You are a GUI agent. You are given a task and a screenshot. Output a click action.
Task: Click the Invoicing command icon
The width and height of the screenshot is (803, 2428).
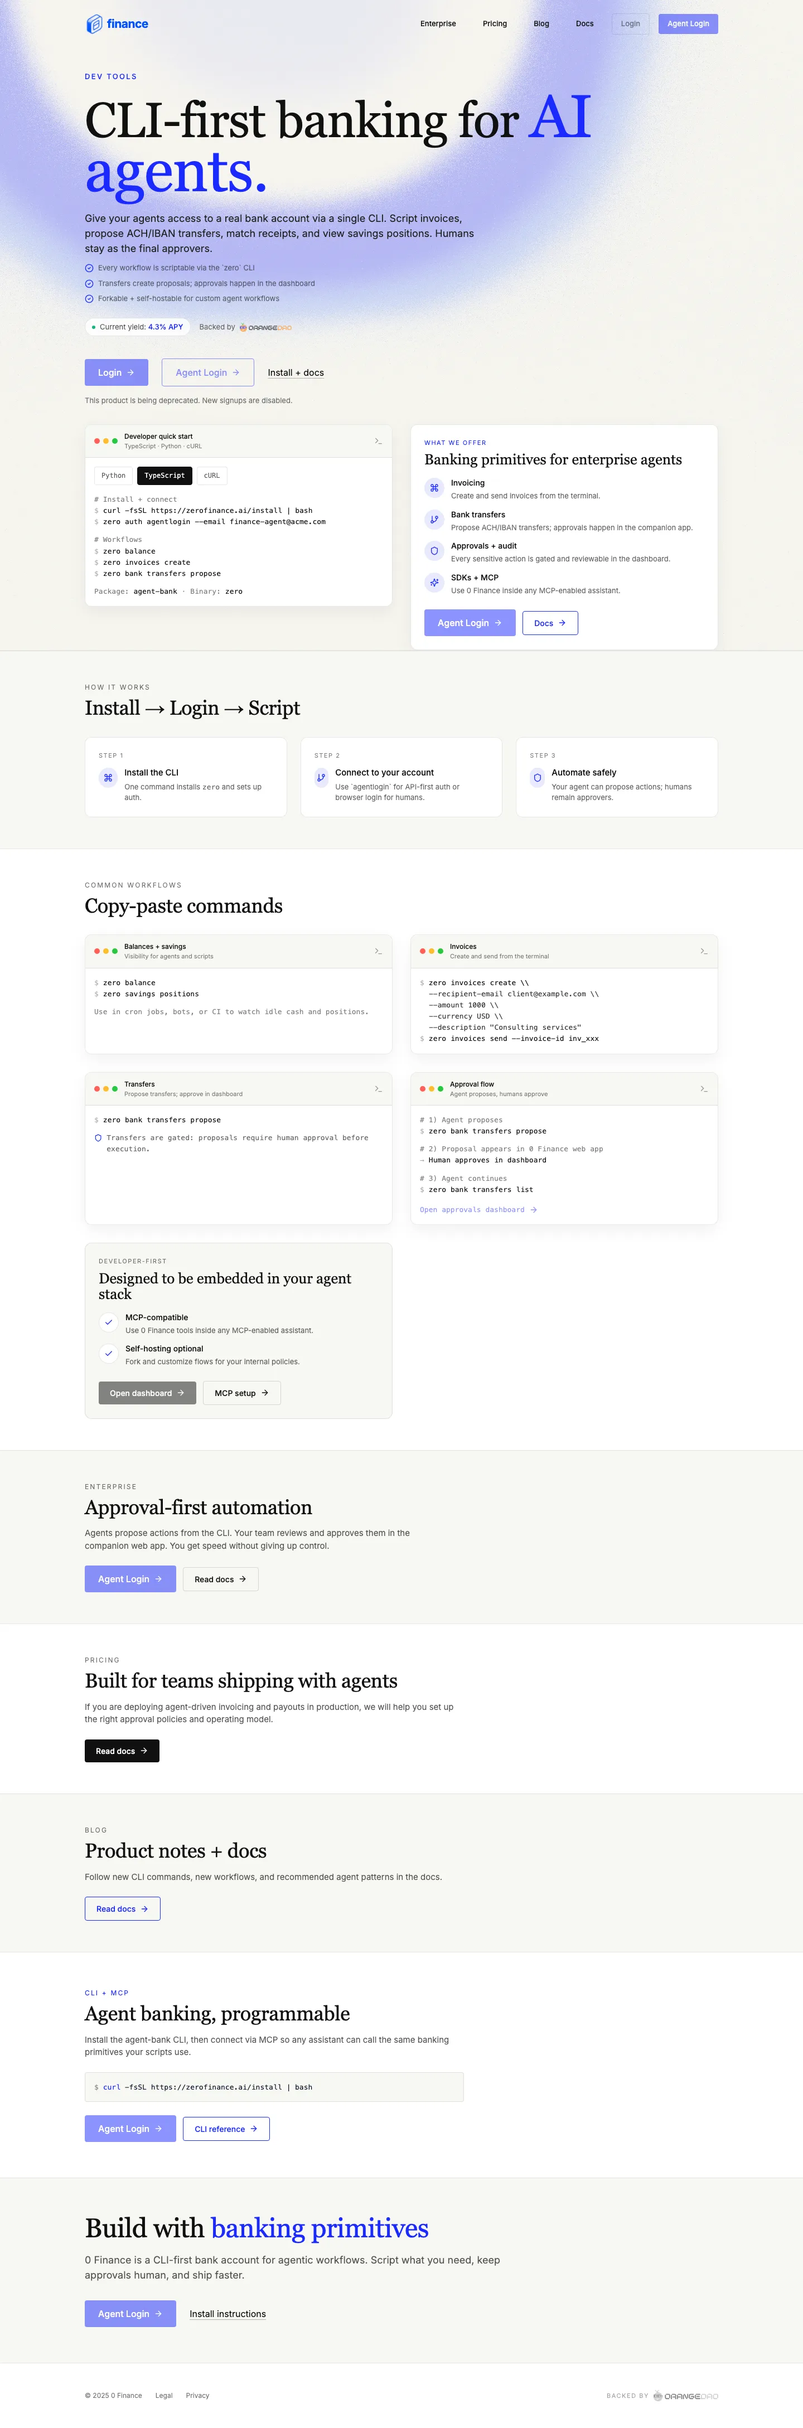(x=433, y=488)
